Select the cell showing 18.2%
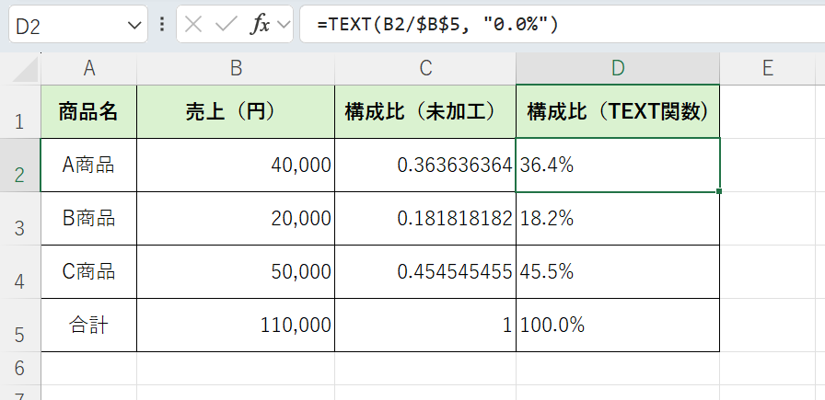Viewport: 825px width, 400px height. coord(618,219)
